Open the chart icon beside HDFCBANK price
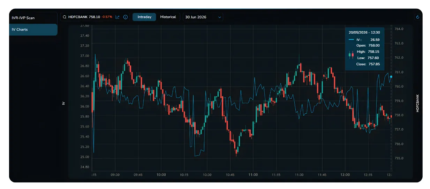 (x=118, y=17)
